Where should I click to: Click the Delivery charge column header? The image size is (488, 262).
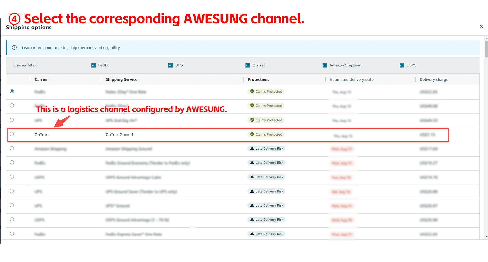coord(434,79)
